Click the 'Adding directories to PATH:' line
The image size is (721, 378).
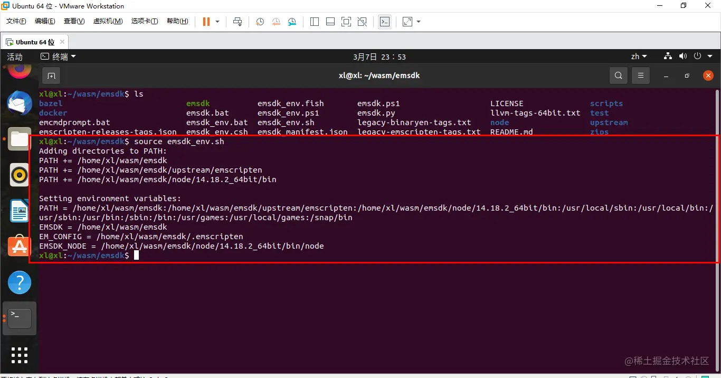pyautogui.click(x=103, y=151)
